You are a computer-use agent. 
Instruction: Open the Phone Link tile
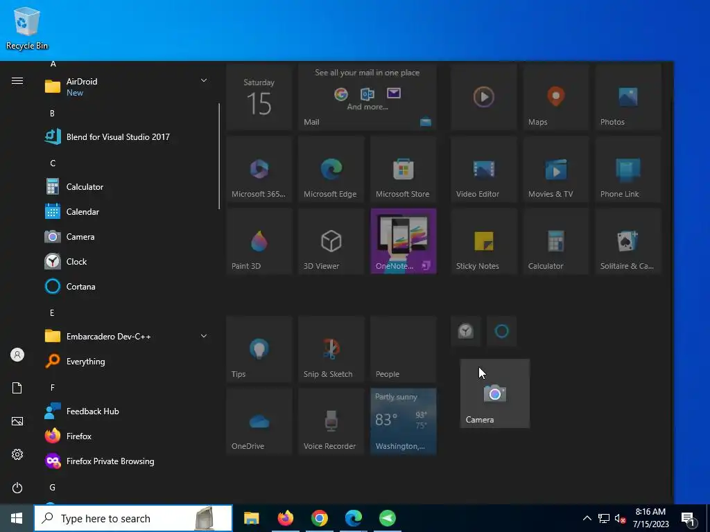628,169
